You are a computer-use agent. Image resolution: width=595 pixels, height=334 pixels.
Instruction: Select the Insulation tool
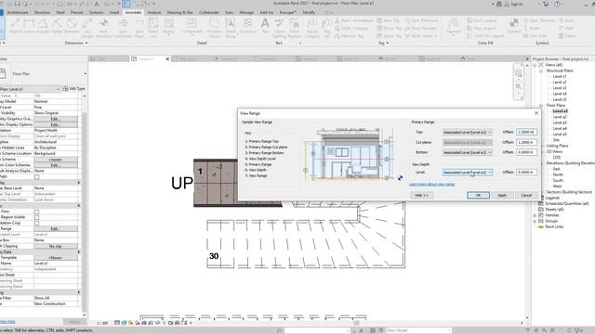tap(247, 26)
